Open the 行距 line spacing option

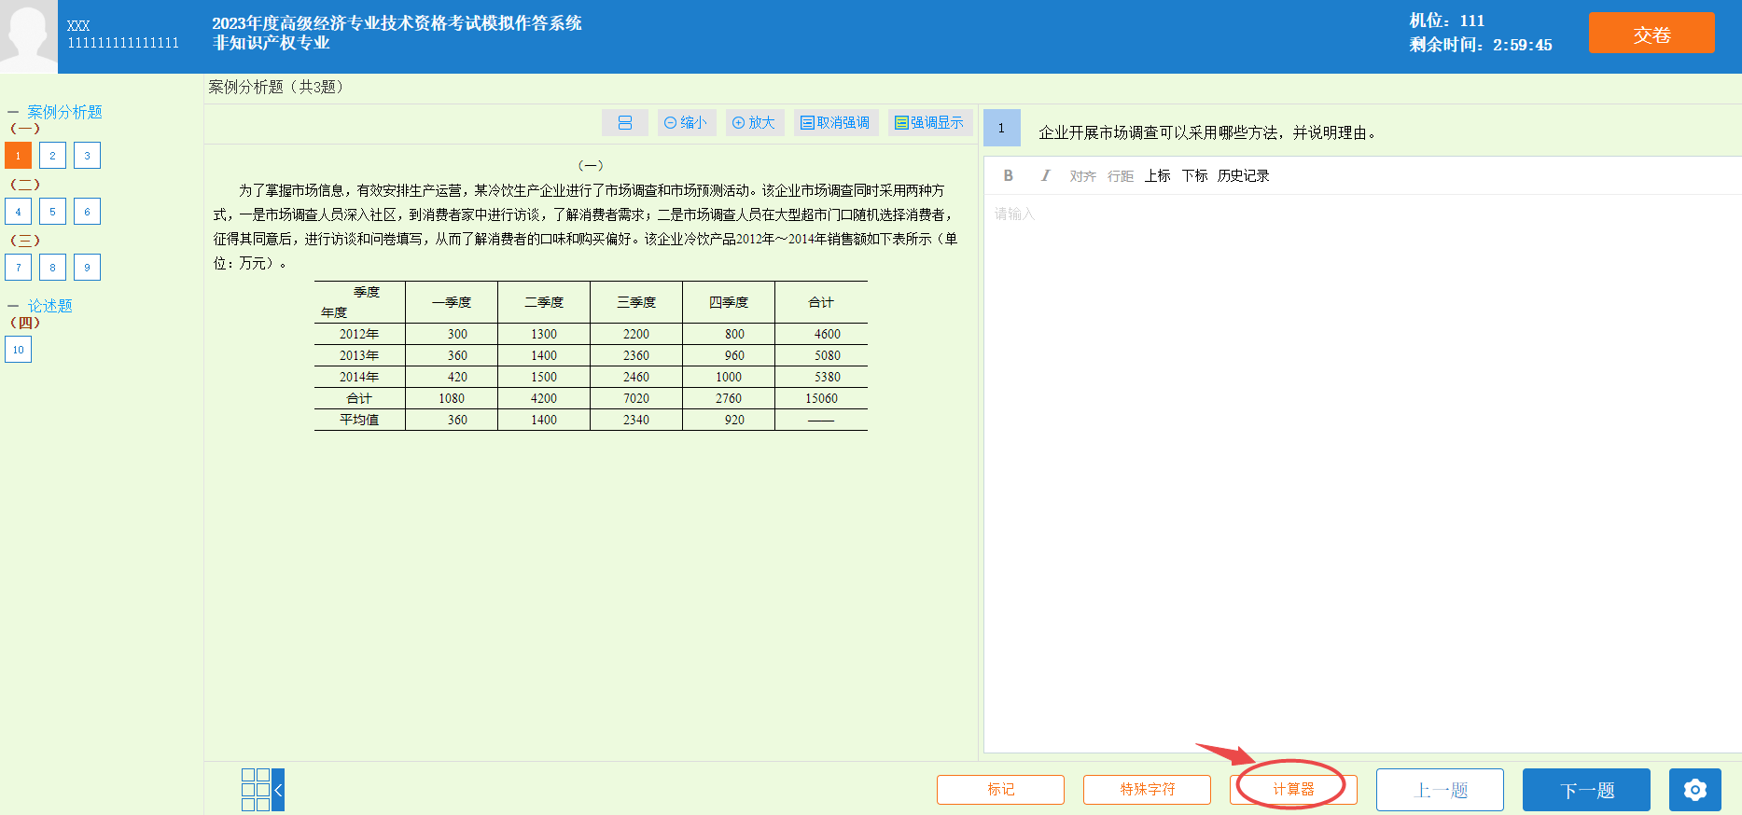click(1120, 176)
